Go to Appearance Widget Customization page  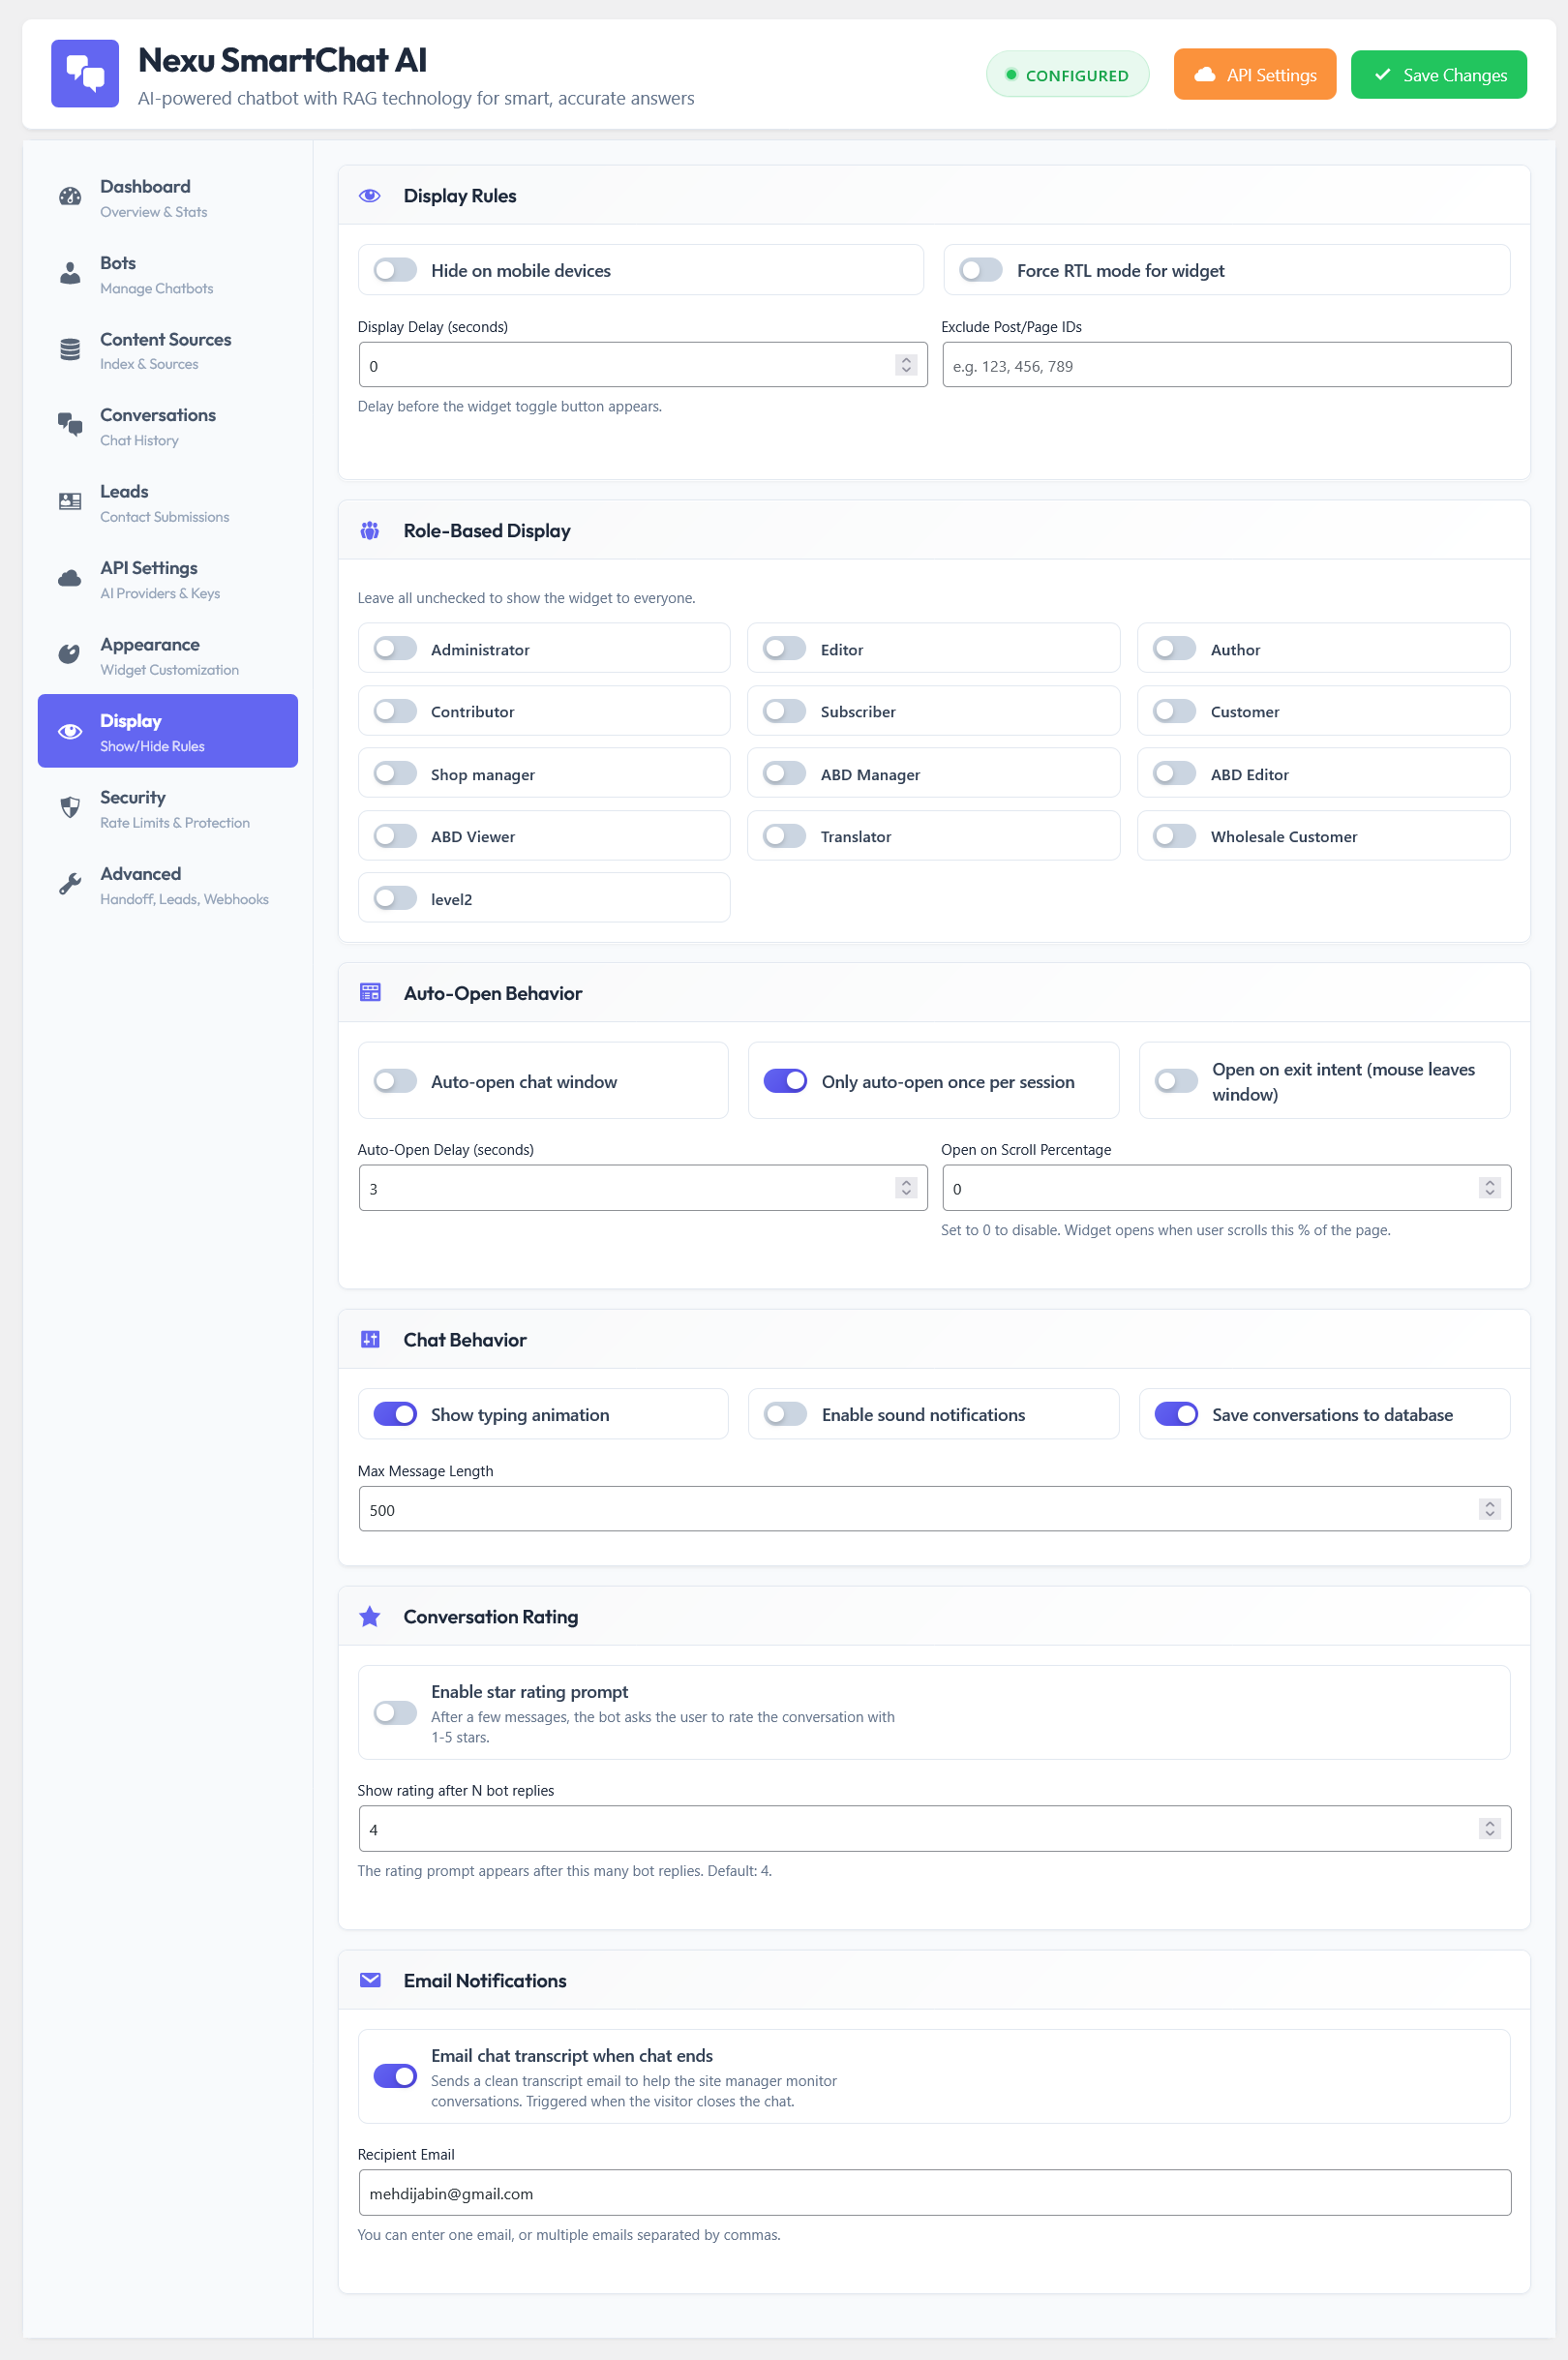coord(168,655)
